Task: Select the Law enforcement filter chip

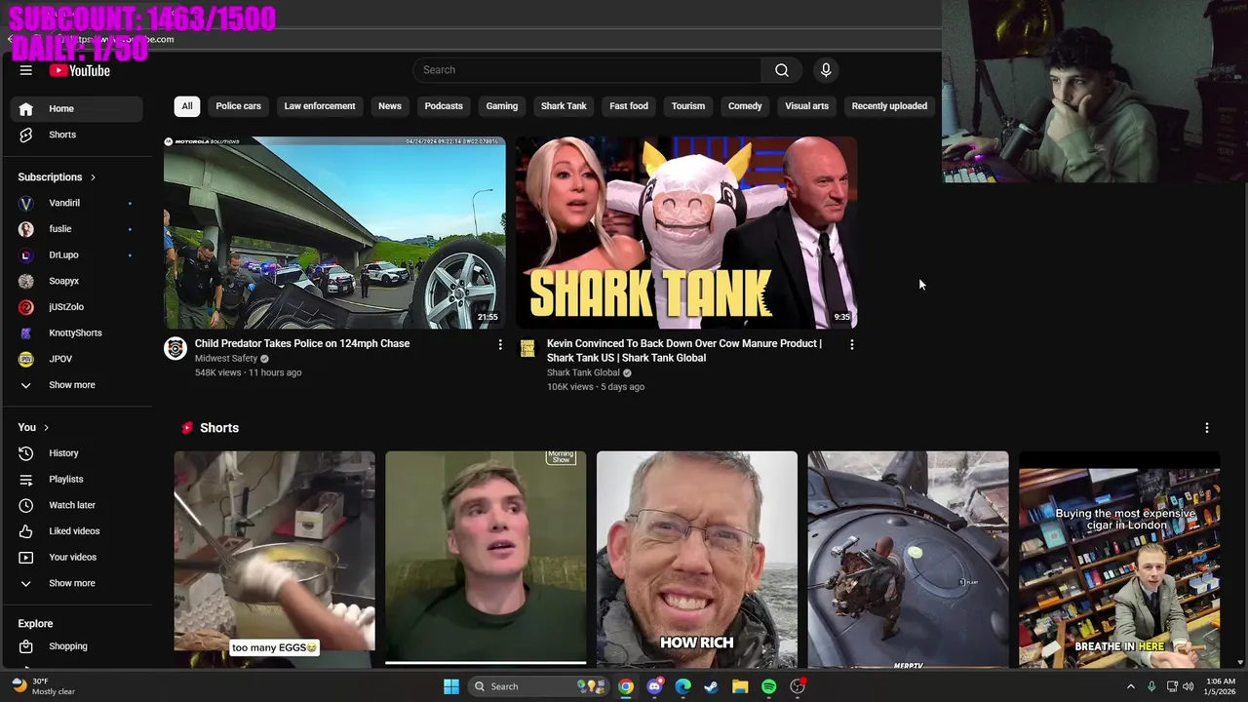Action: 320,106
